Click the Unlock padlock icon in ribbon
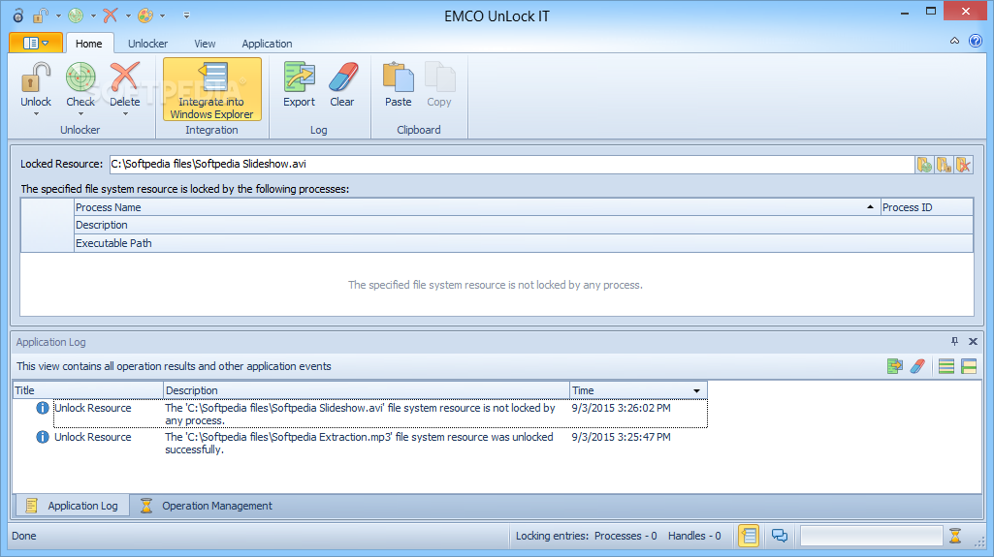This screenshot has height=557, width=994. click(x=36, y=77)
